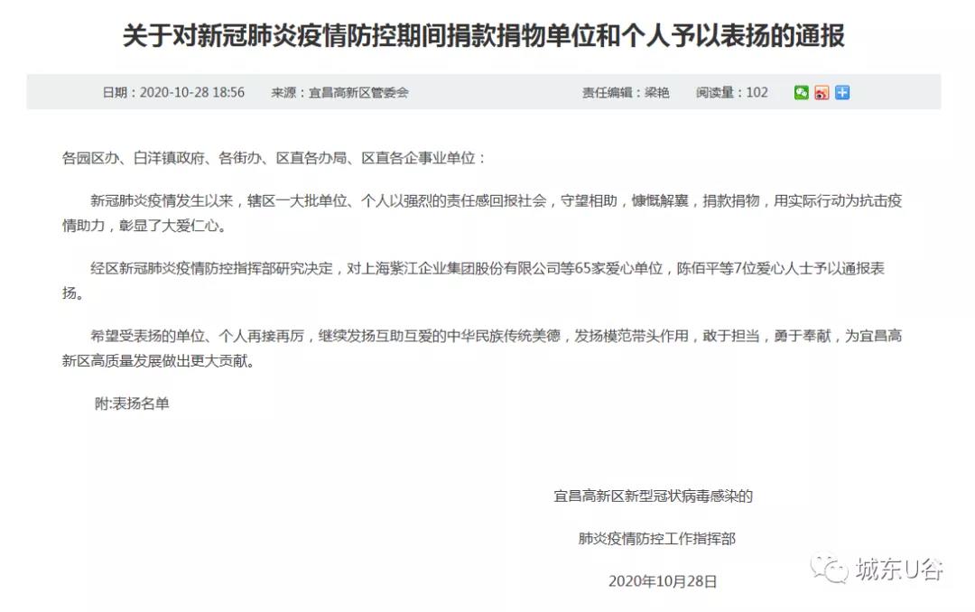Click the date 2020-10-28 18:56
This screenshot has width=975, height=612.
[x=173, y=93]
